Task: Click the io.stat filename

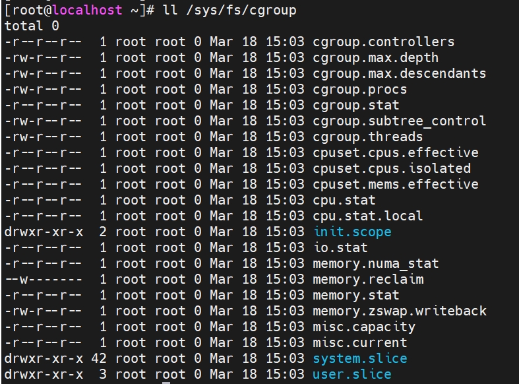Action: 340,248
